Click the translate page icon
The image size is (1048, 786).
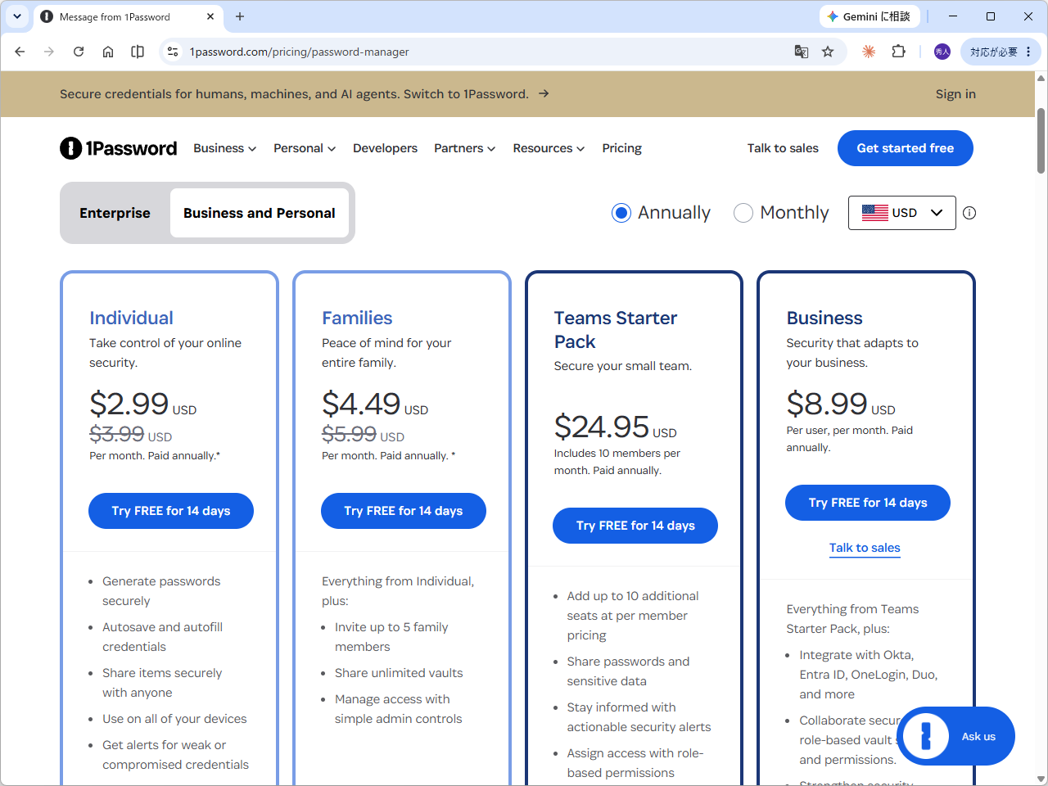pos(802,52)
